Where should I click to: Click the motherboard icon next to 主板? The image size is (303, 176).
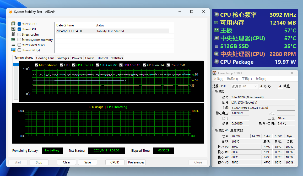tap(217, 30)
